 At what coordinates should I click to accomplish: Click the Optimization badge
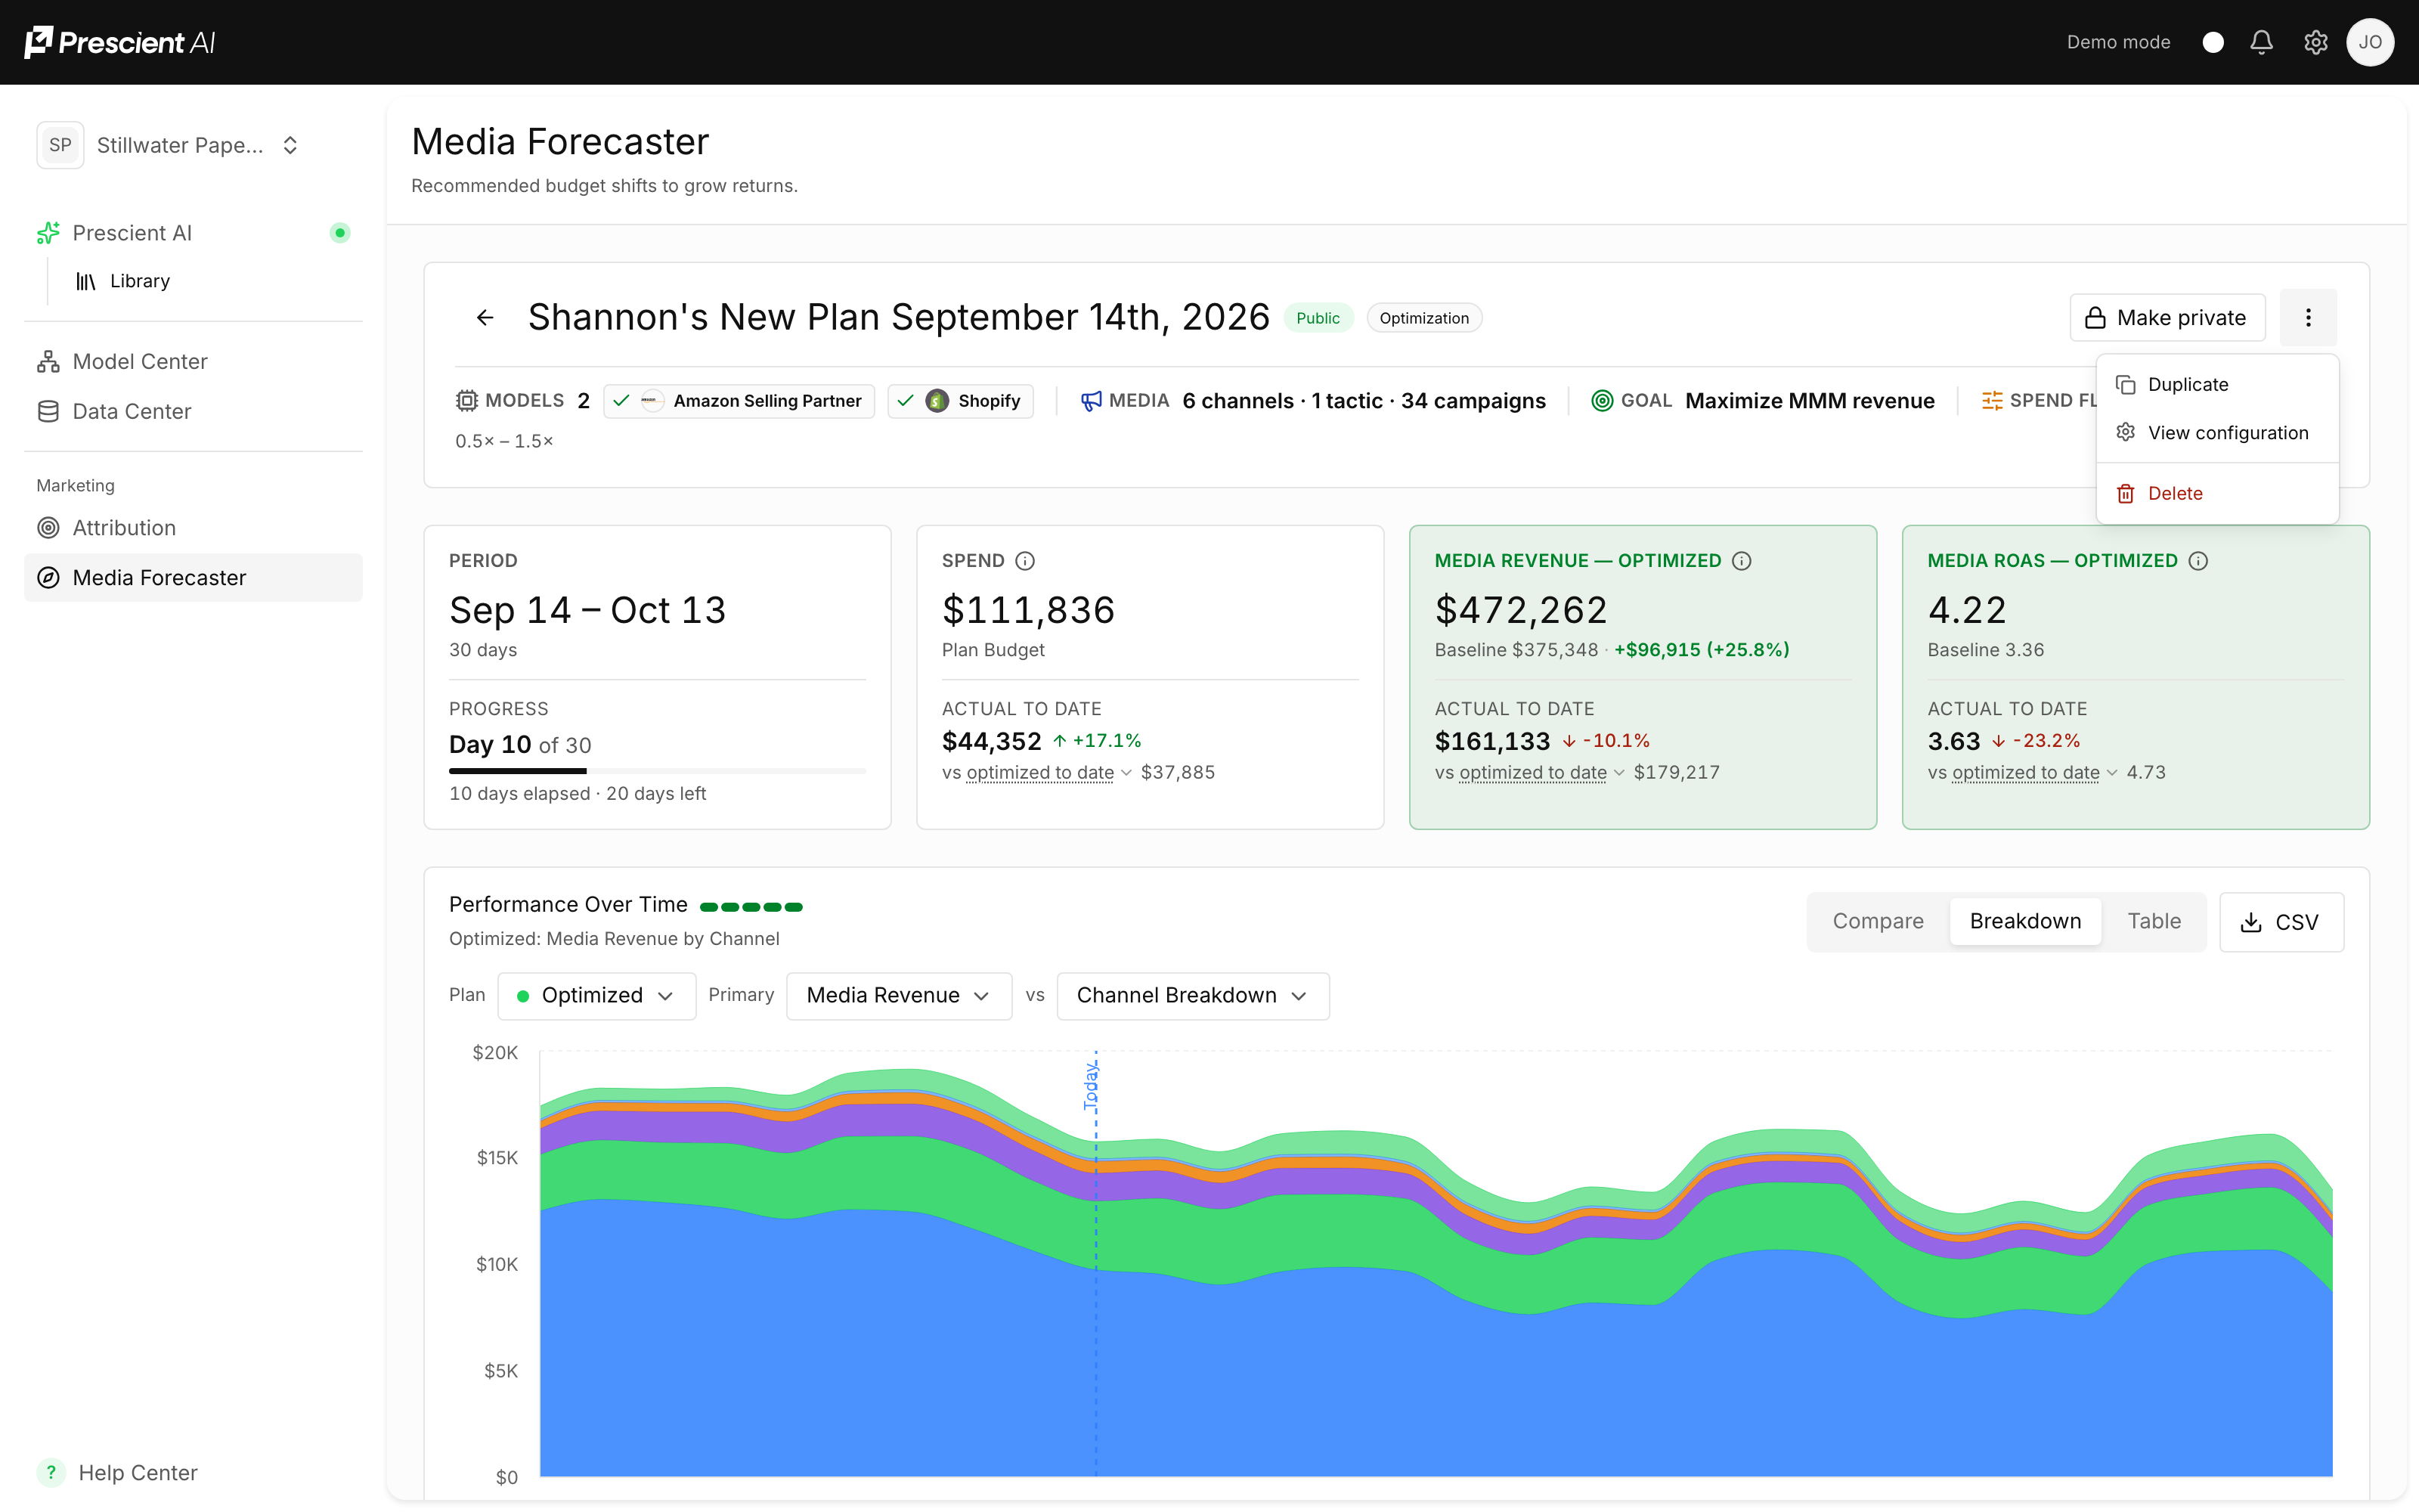[1423, 318]
